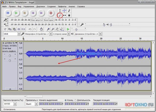Image resolution: width=156 pixels, height=112 pixels.
Task: Select the Time Shift tool
Action: [x=64, y=16]
